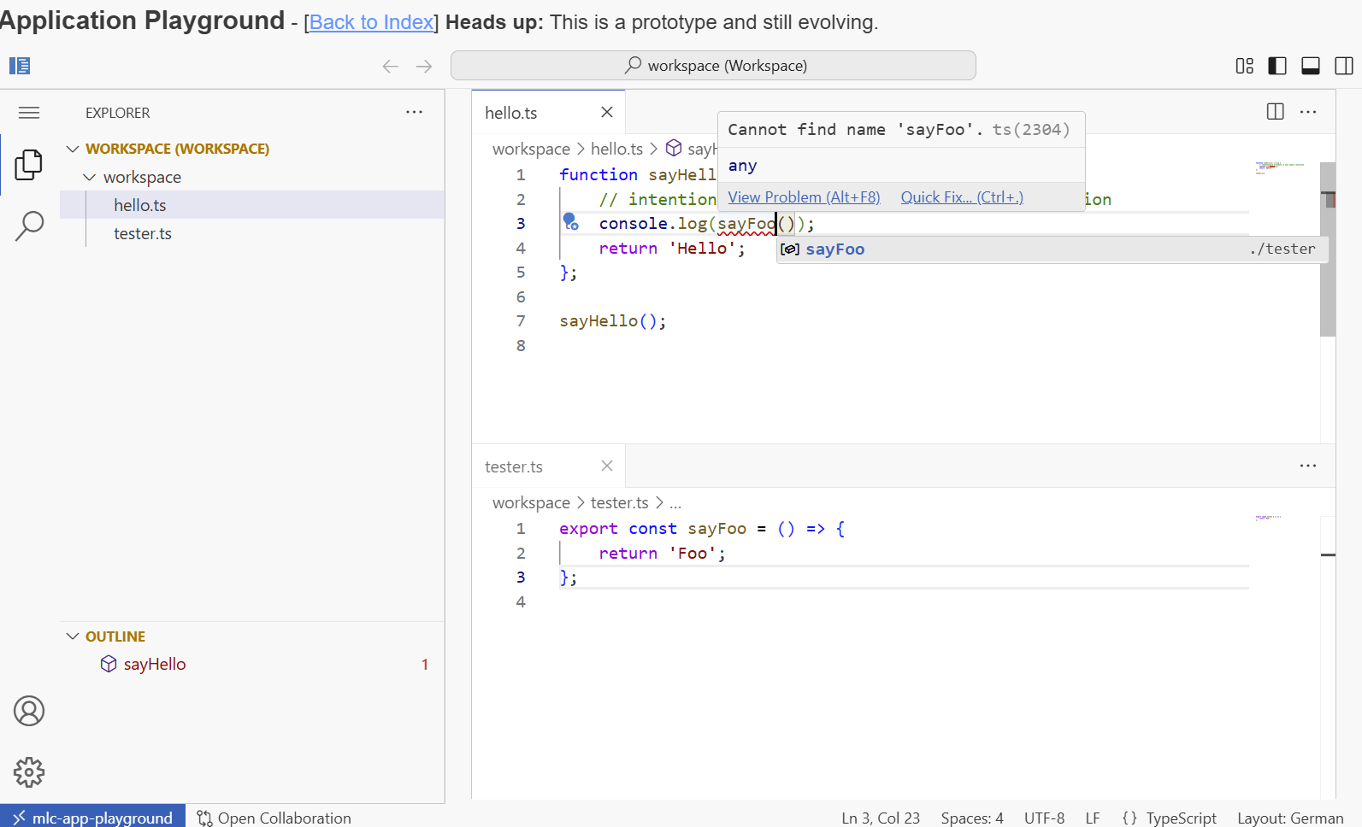Open the Search view icon
The image size is (1362, 827).
(x=29, y=226)
